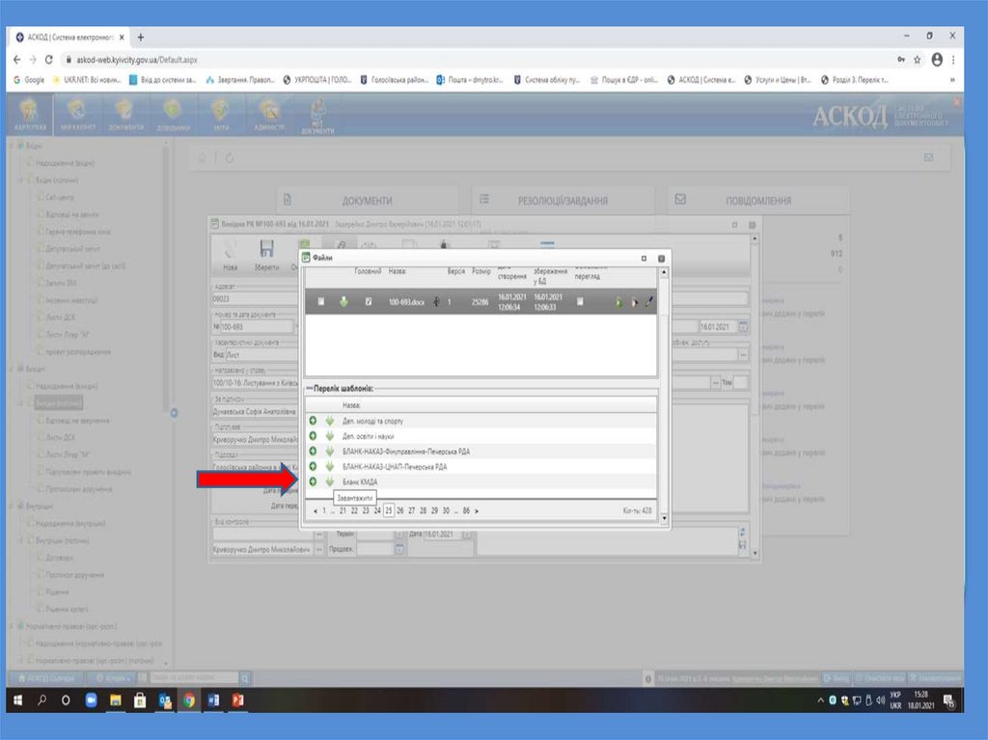Click the Chrome address bar
This screenshot has width=988, height=740.
click(x=479, y=59)
